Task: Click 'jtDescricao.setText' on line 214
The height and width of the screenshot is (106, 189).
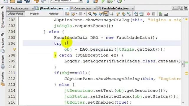Action: 89,90
